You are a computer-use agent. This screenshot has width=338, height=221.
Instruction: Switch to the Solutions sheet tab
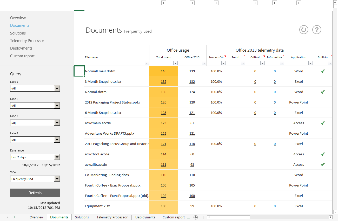[82, 217]
